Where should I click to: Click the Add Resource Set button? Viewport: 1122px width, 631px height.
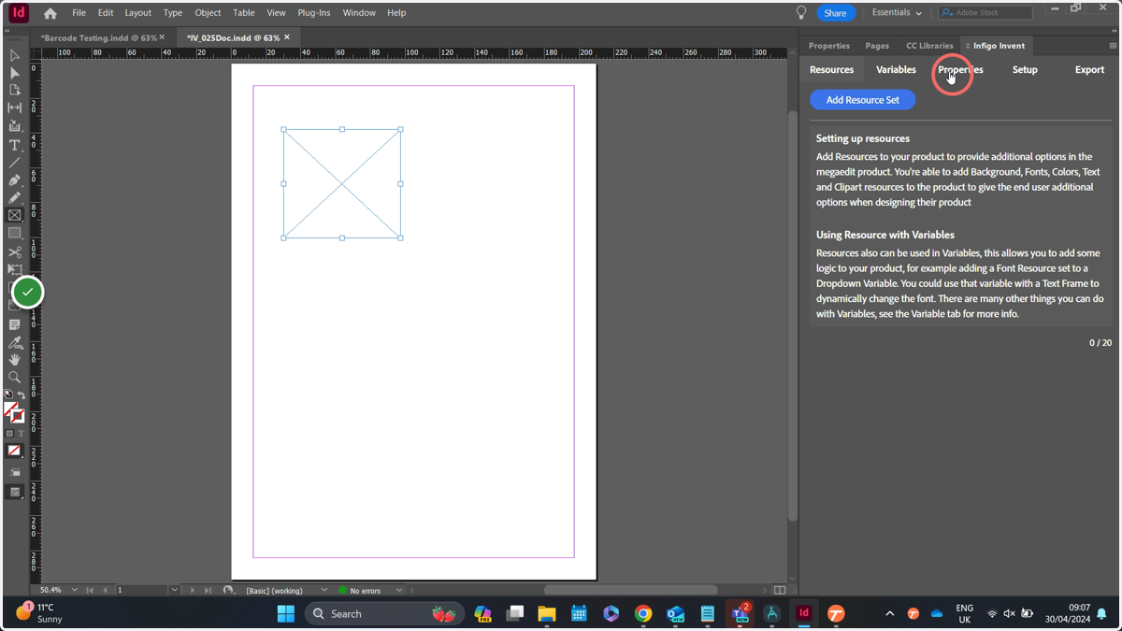click(x=862, y=100)
